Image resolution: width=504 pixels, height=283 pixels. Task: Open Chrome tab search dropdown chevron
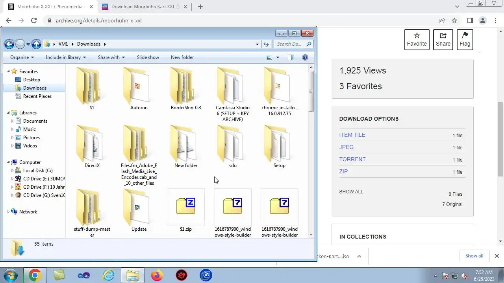click(x=457, y=7)
